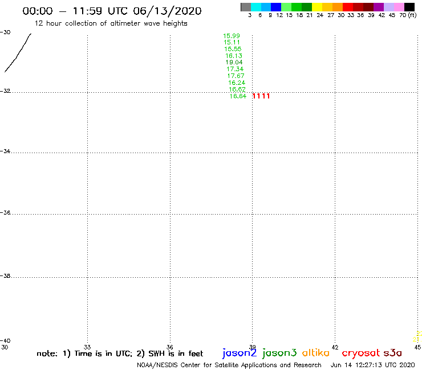Select the 15.11 wave height reading

click(232, 42)
